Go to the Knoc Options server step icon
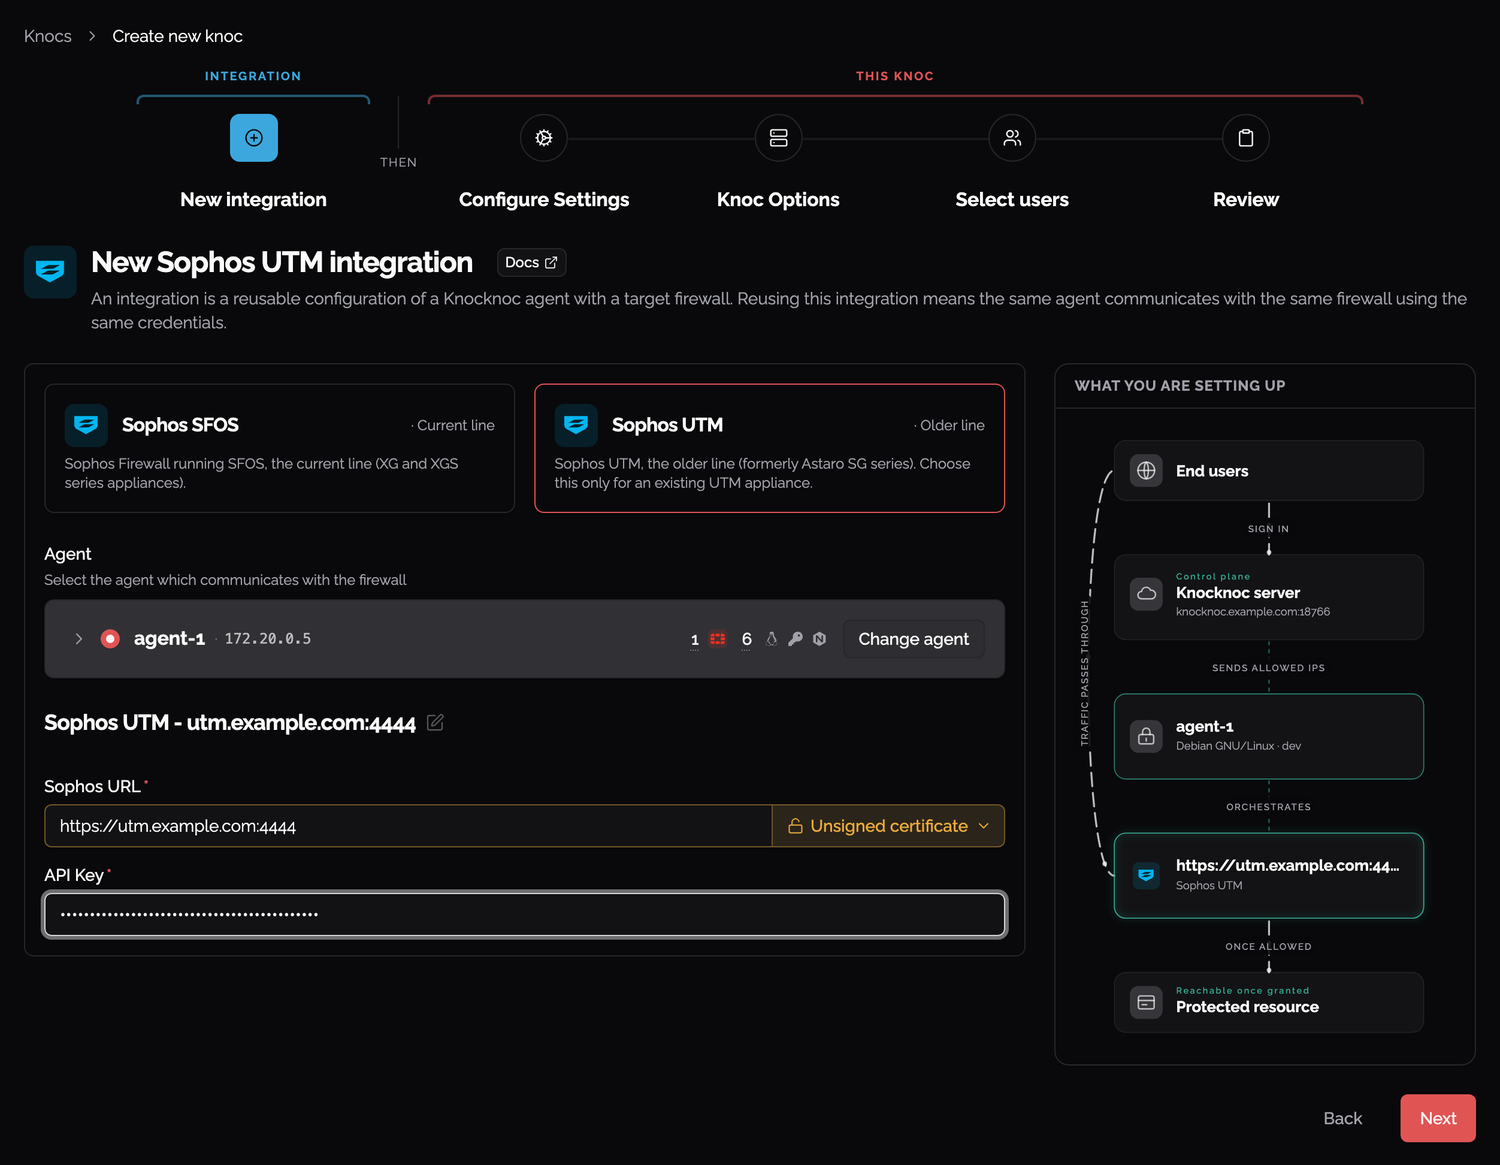 pos(778,138)
